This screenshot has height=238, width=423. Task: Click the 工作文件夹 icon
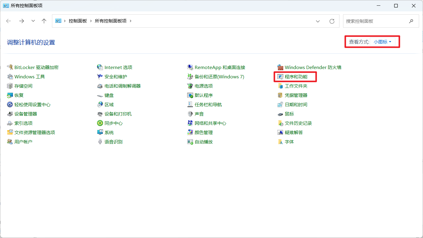[x=280, y=86]
